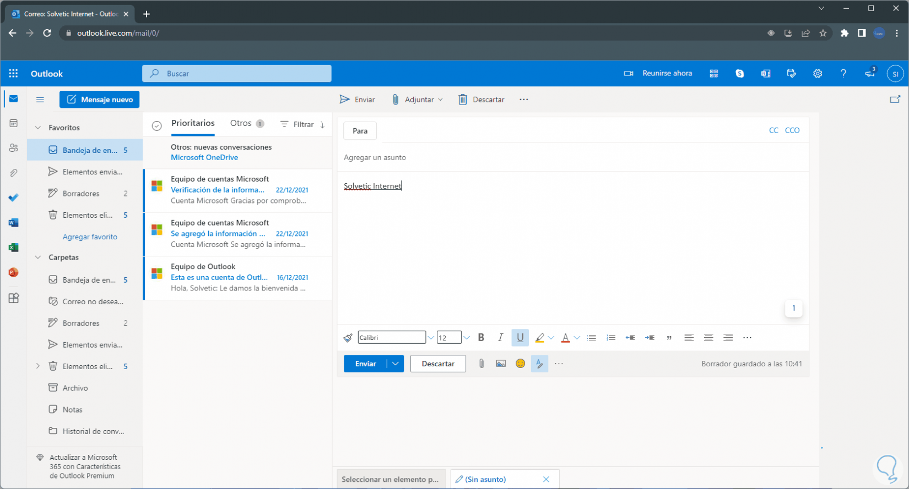
Task: Insert pictures inline icon
Action: point(501,364)
